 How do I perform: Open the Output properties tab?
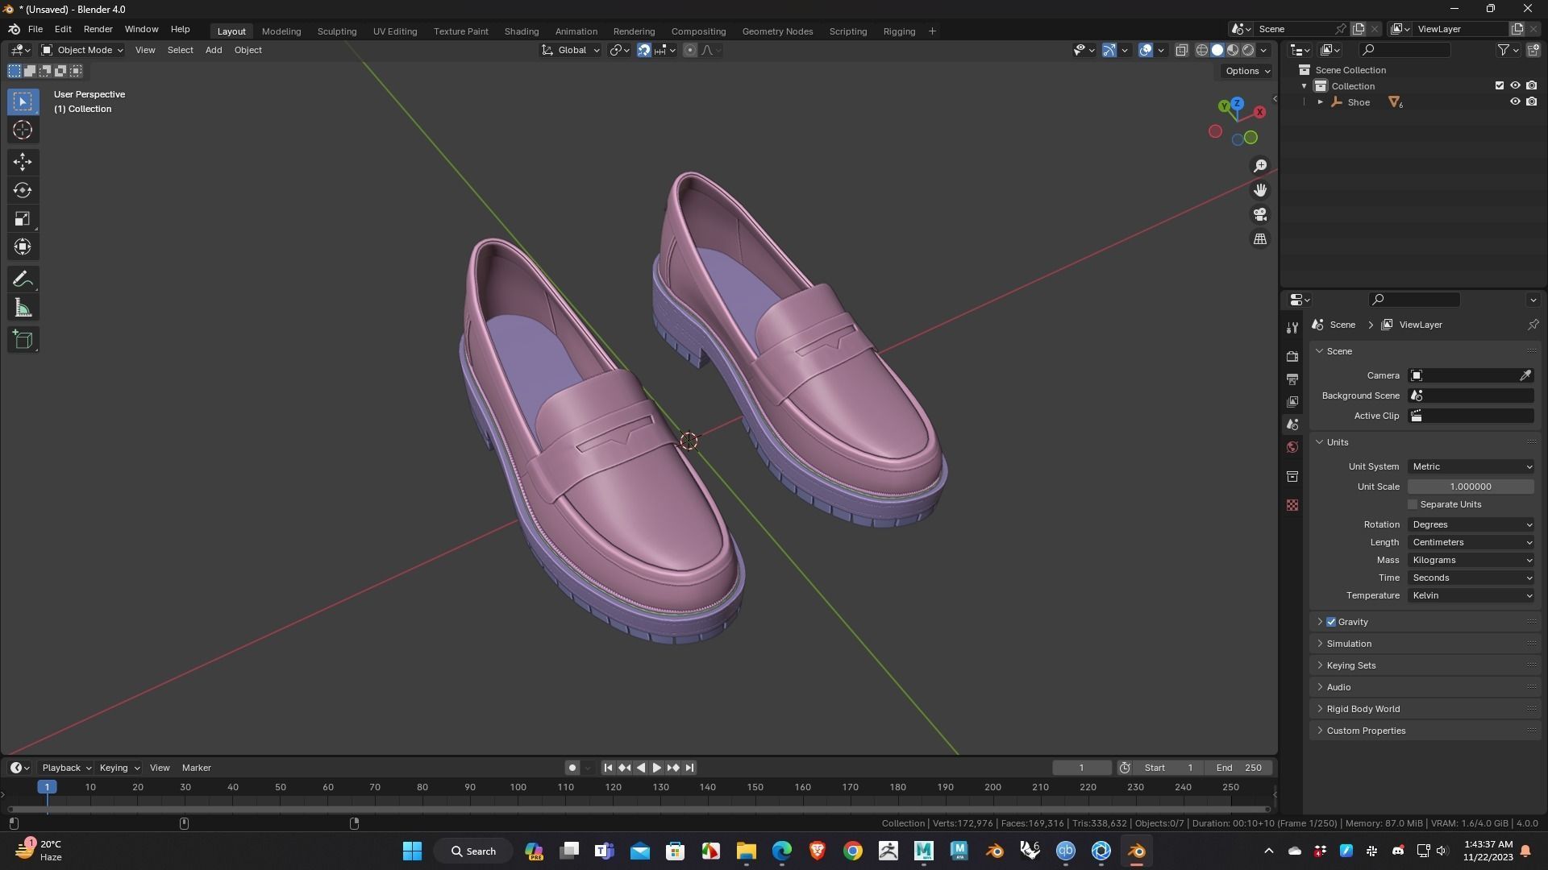(1292, 379)
